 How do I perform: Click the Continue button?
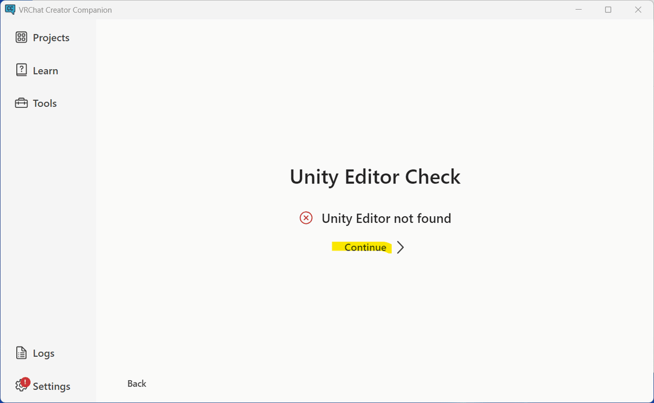(x=365, y=247)
